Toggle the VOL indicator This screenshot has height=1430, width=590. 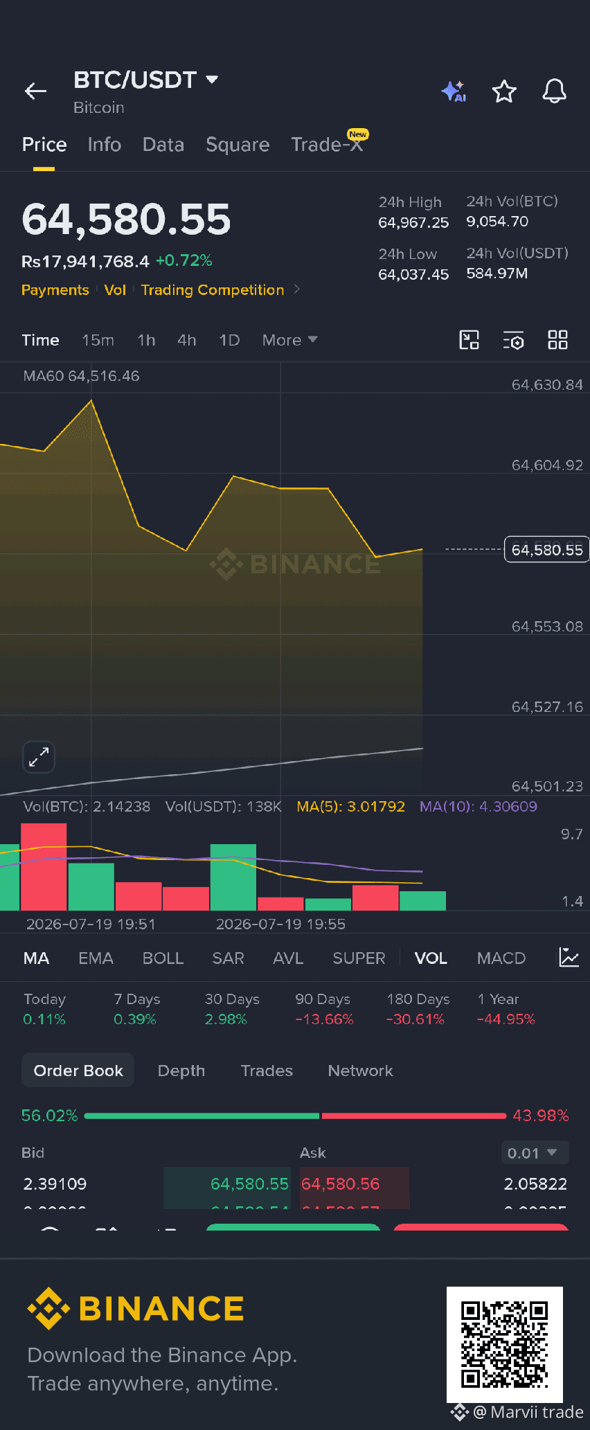[431, 958]
